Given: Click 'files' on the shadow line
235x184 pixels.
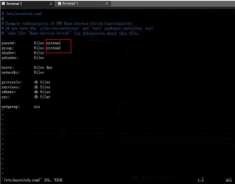Looking at the screenshot, I should 39,53.
